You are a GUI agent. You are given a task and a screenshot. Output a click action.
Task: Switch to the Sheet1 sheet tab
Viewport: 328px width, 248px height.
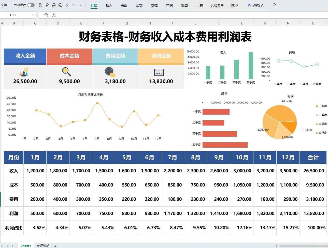(x=26, y=246)
